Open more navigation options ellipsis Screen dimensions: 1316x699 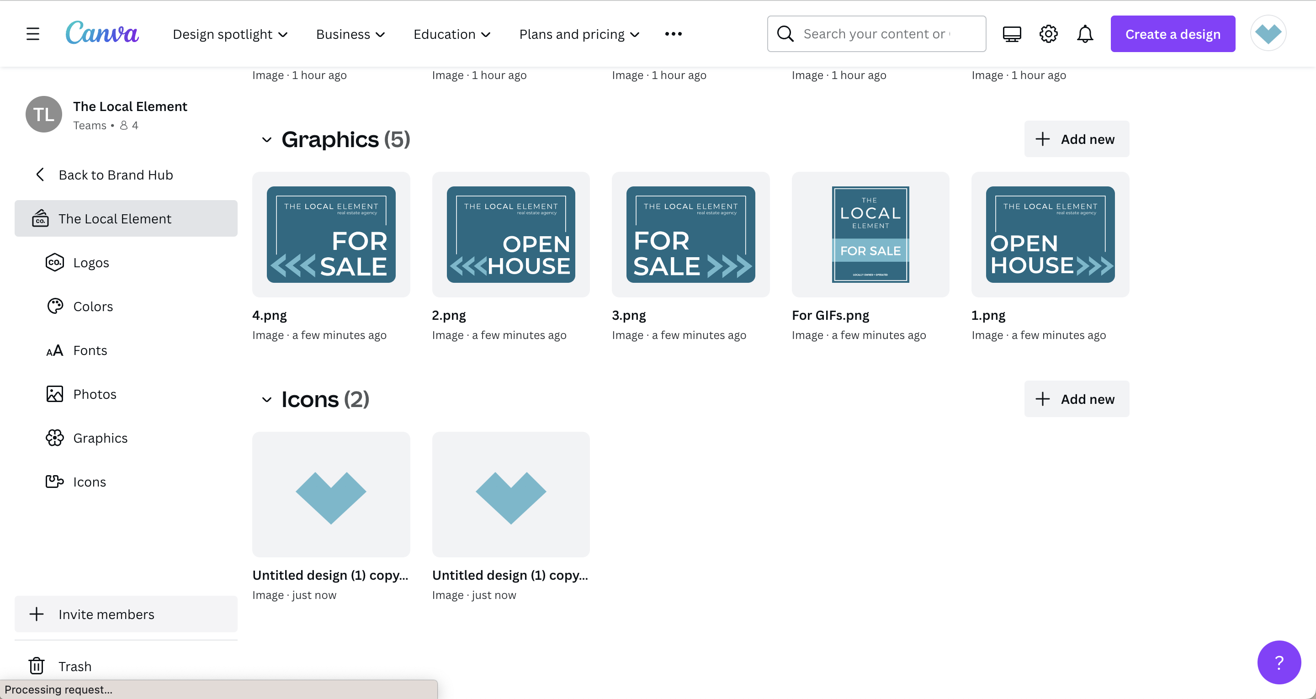[x=674, y=34]
